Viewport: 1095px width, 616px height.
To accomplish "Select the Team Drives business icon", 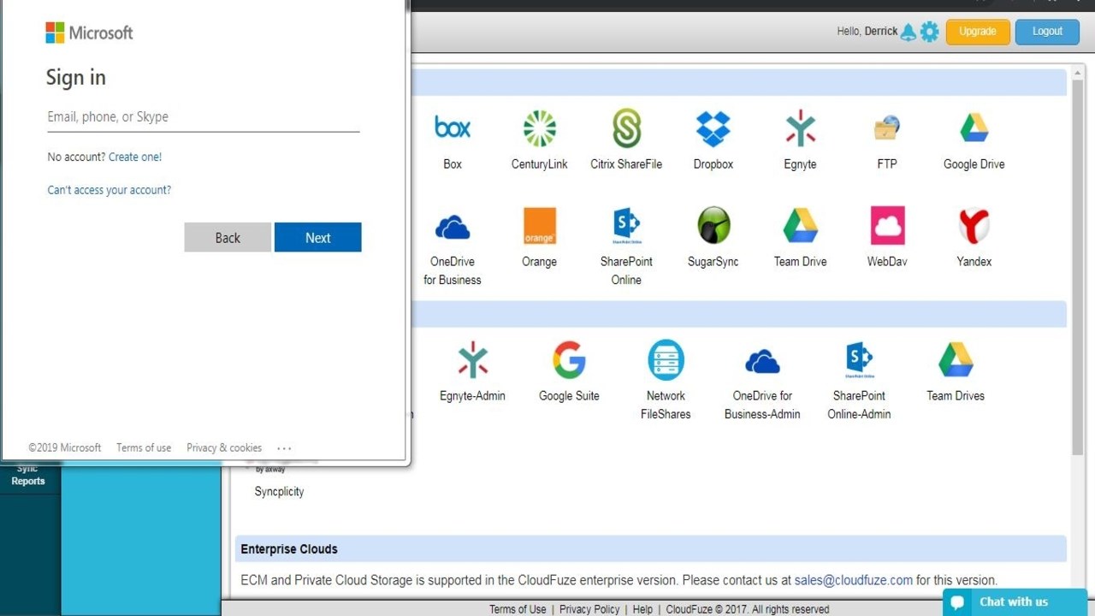I will click(956, 360).
